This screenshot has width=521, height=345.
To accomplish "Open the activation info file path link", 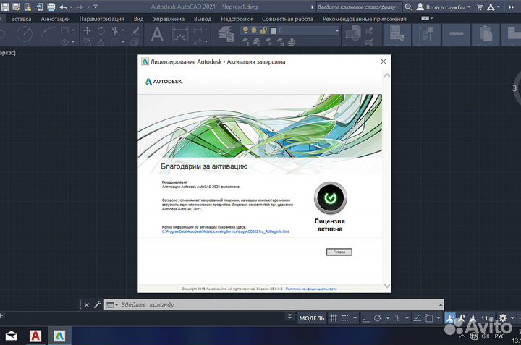I will (x=225, y=231).
